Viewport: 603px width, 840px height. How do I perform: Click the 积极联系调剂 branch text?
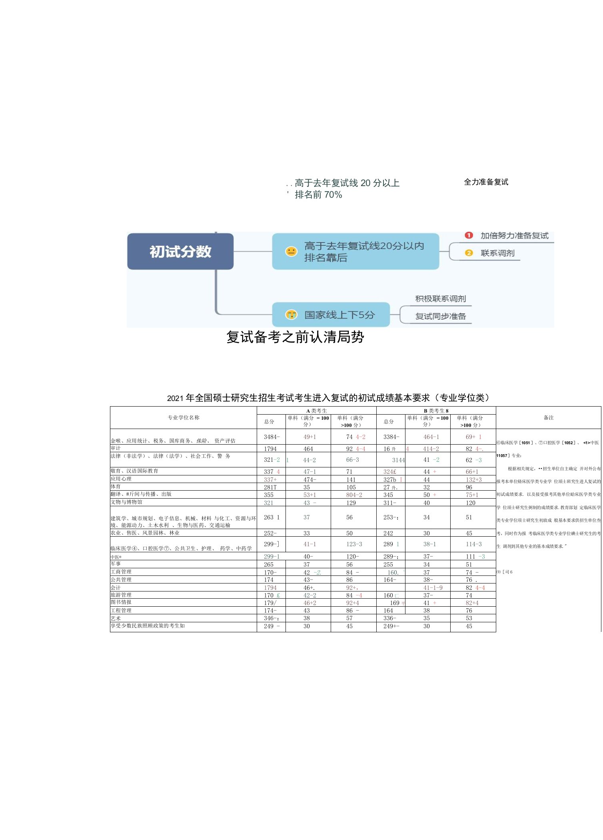click(x=440, y=299)
